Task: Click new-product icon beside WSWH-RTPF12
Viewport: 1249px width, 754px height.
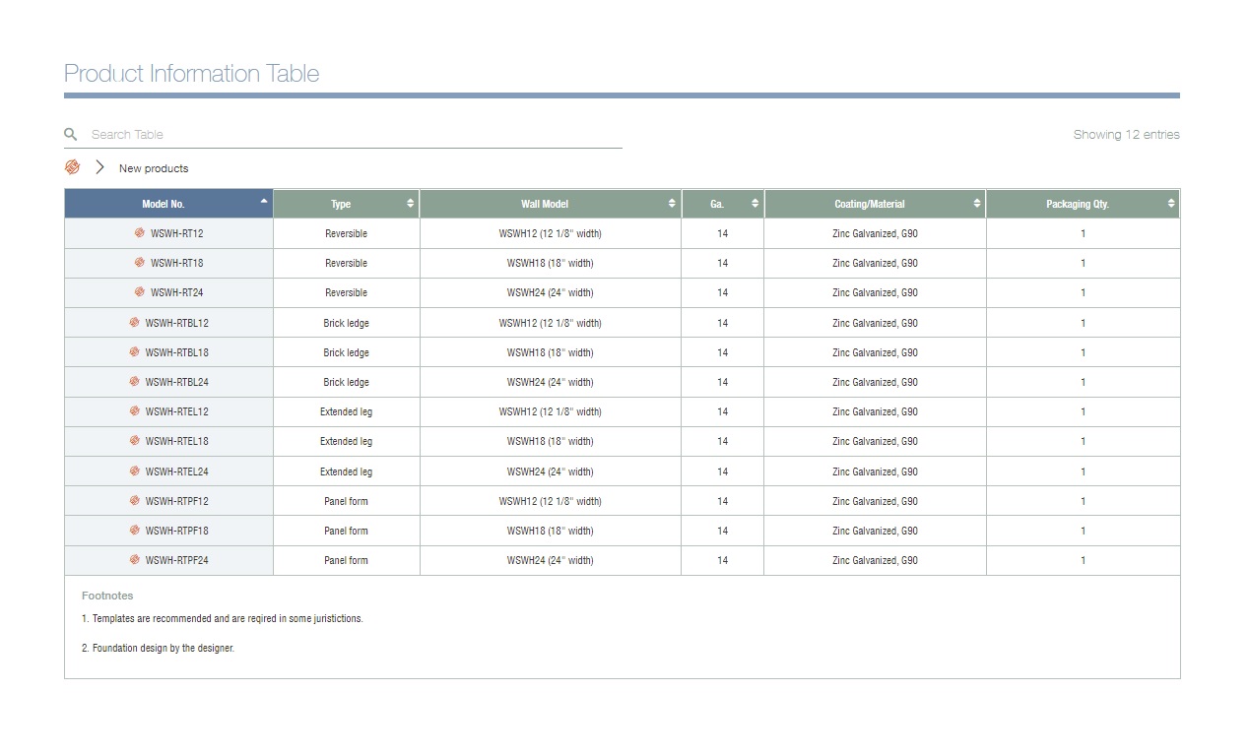Action: 135,501
